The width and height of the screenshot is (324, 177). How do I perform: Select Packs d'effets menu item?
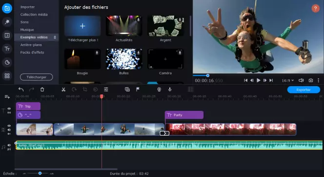pyautogui.click(x=32, y=53)
